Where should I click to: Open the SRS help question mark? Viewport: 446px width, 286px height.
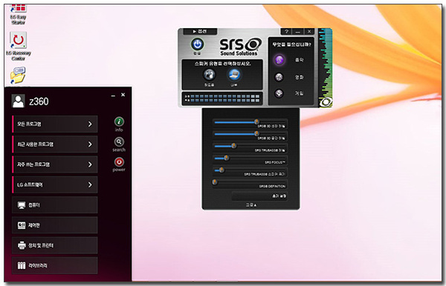(286, 31)
